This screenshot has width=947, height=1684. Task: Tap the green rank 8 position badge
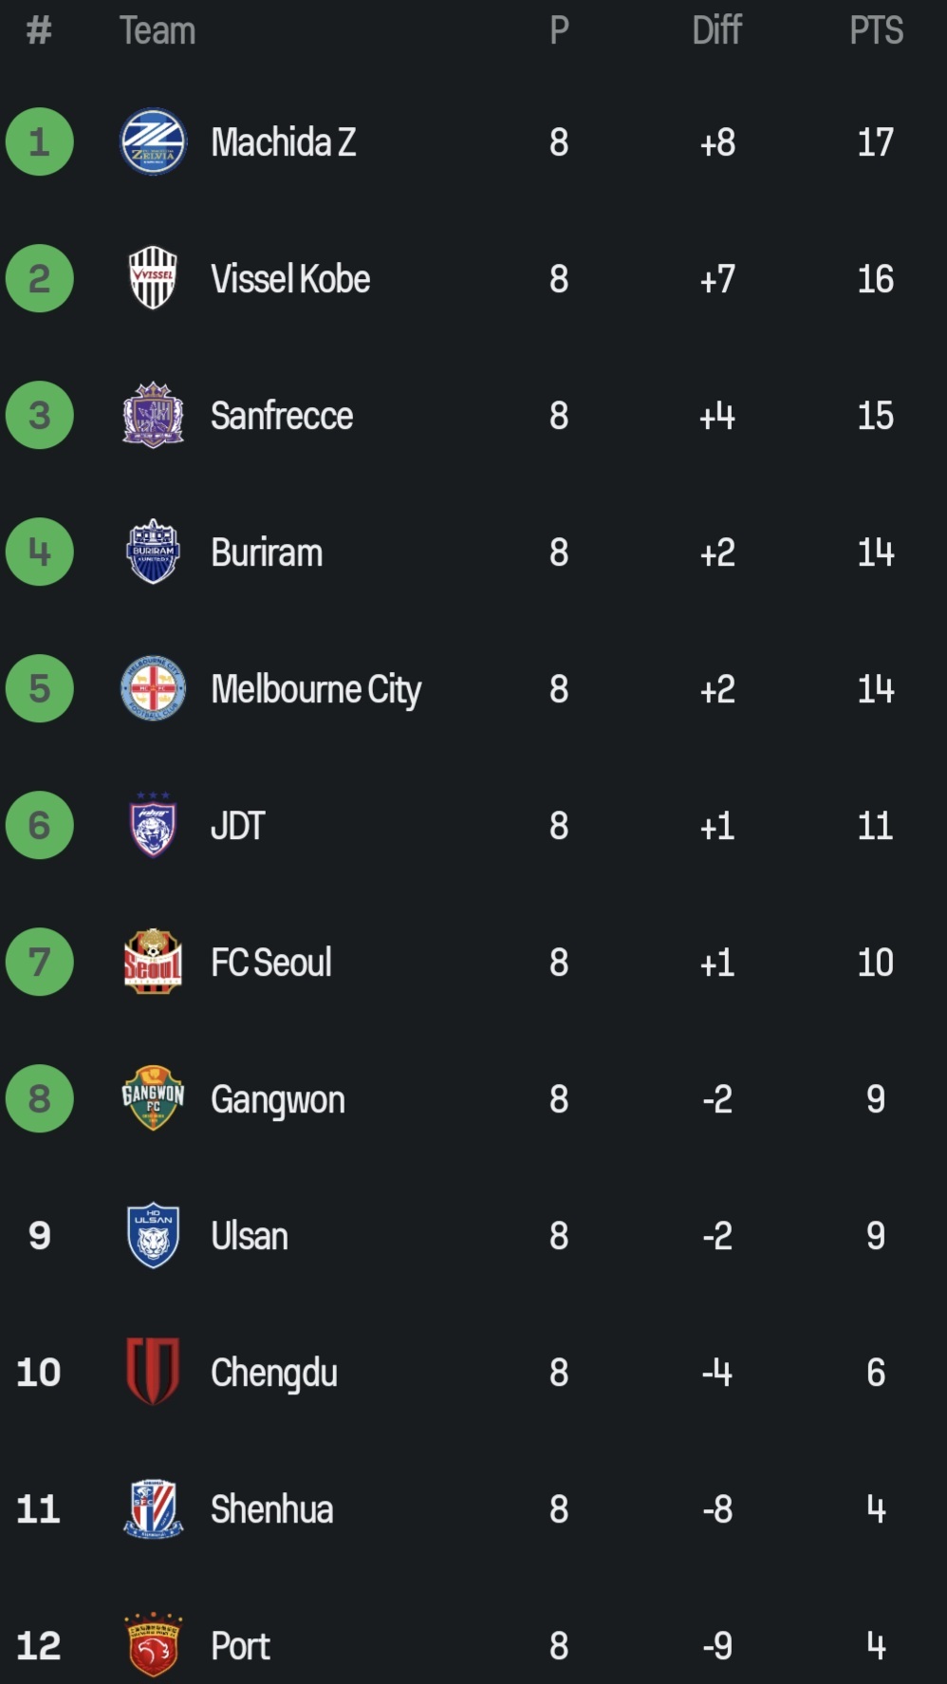39,1098
